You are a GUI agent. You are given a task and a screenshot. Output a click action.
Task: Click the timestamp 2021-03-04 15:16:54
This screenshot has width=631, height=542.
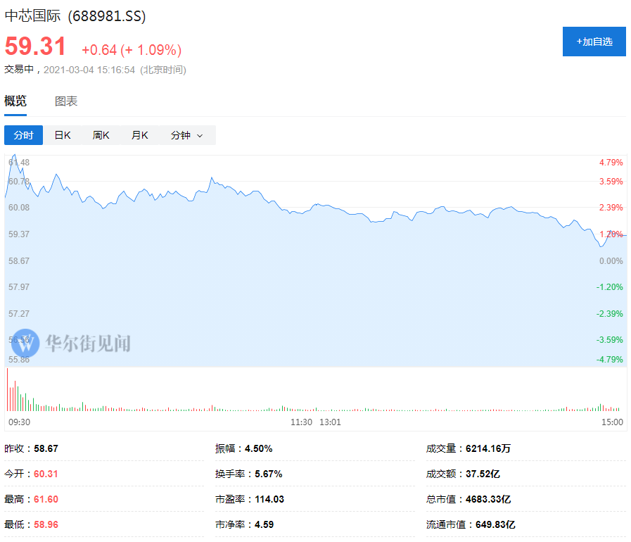coord(89,70)
